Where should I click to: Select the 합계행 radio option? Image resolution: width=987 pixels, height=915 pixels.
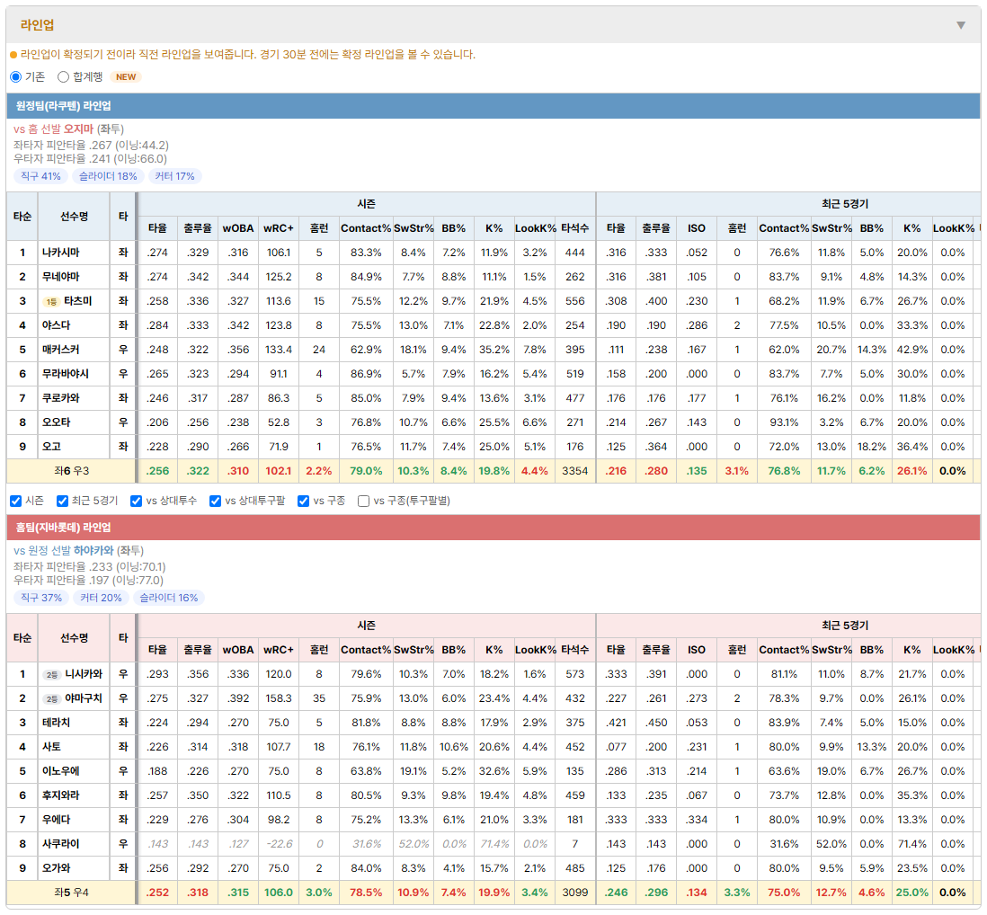[63, 76]
